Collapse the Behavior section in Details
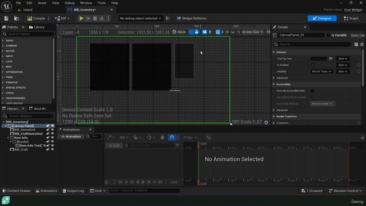 tap(274, 52)
